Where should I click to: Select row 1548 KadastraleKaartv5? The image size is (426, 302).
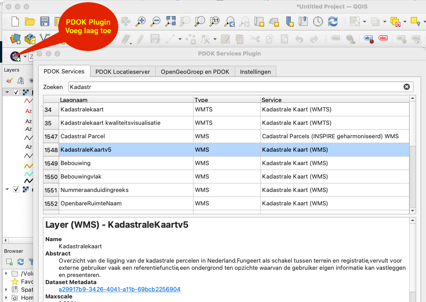point(226,150)
